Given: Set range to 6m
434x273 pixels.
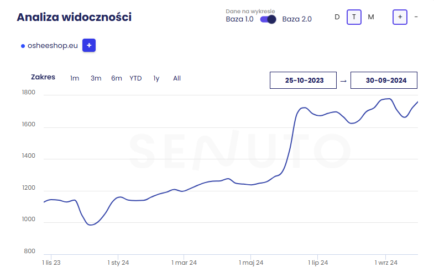Looking at the screenshot, I should click(x=117, y=78).
